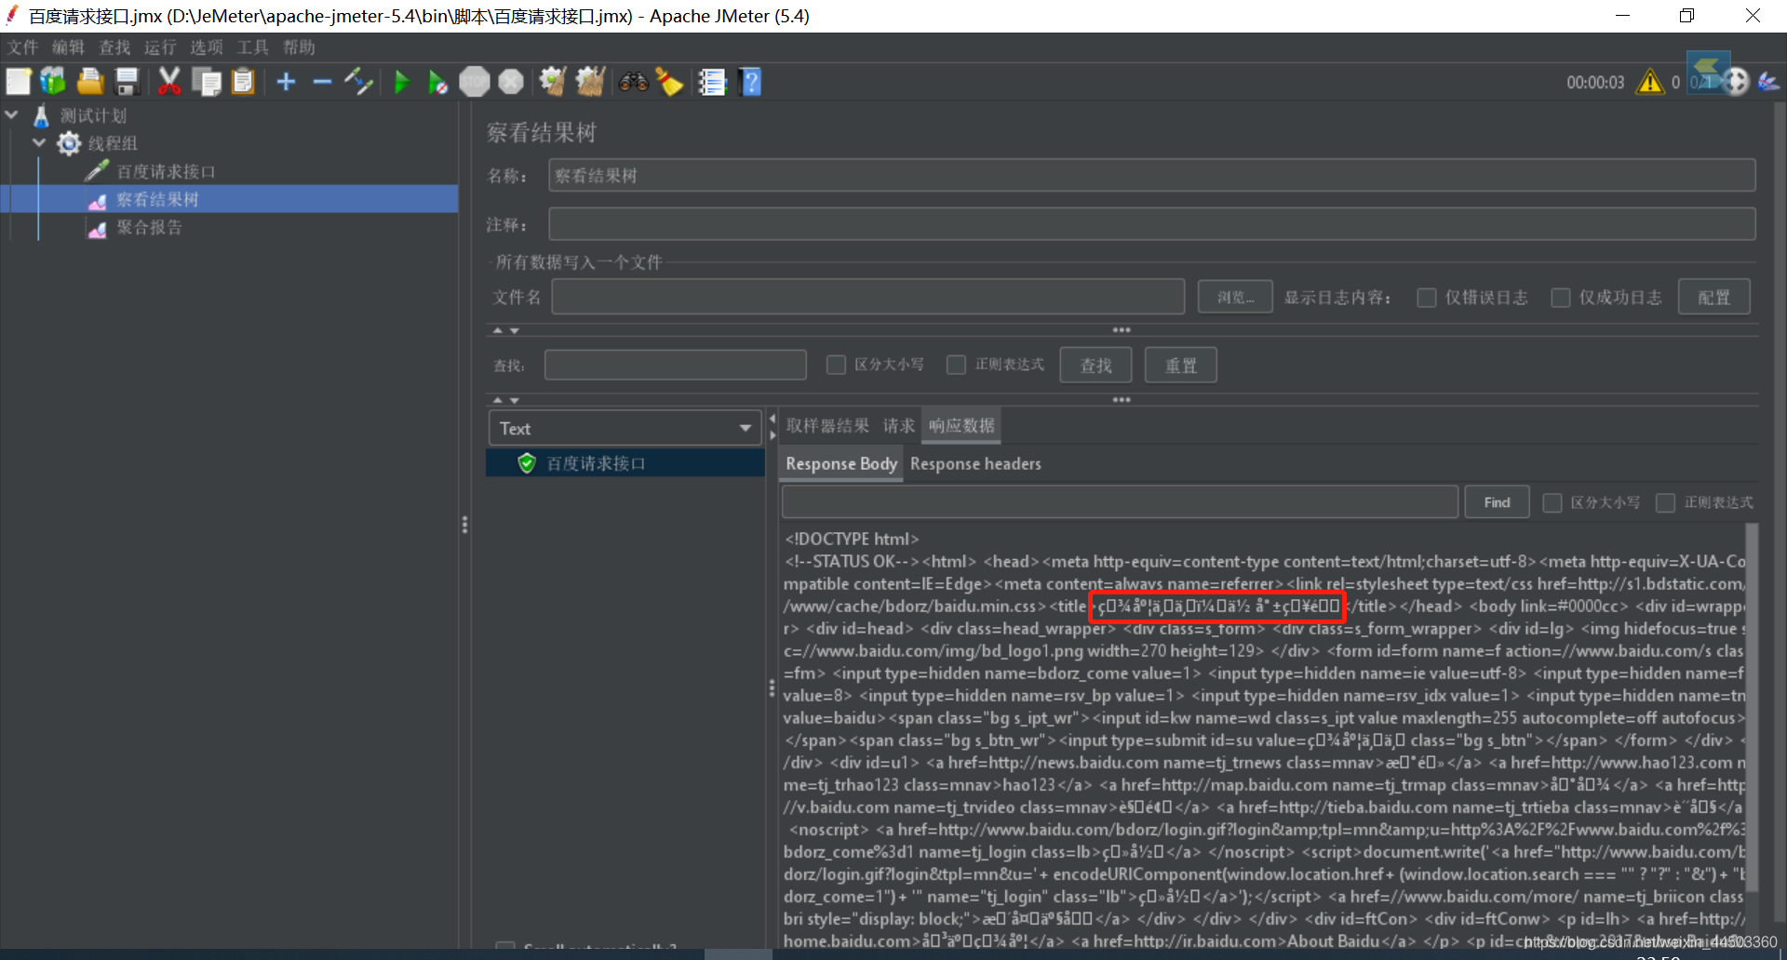Open the function helper list icon
This screenshot has width=1787, height=960.
click(712, 82)
